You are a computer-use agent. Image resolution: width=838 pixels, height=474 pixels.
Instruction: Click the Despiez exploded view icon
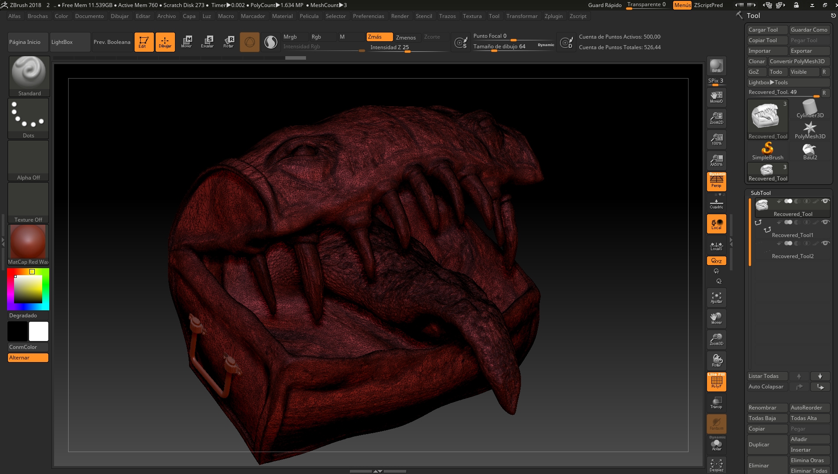[716, 465]
